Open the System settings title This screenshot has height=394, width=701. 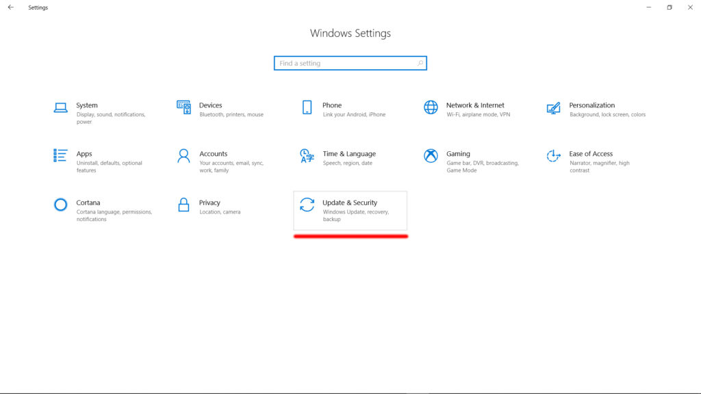click(87, 105)
